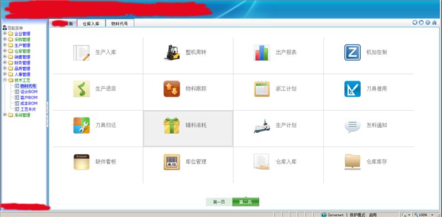This screenshot has width=442, height=217.
Task: Open the 辅料消耗 gift box icon
Action: (x=172, y=126)
